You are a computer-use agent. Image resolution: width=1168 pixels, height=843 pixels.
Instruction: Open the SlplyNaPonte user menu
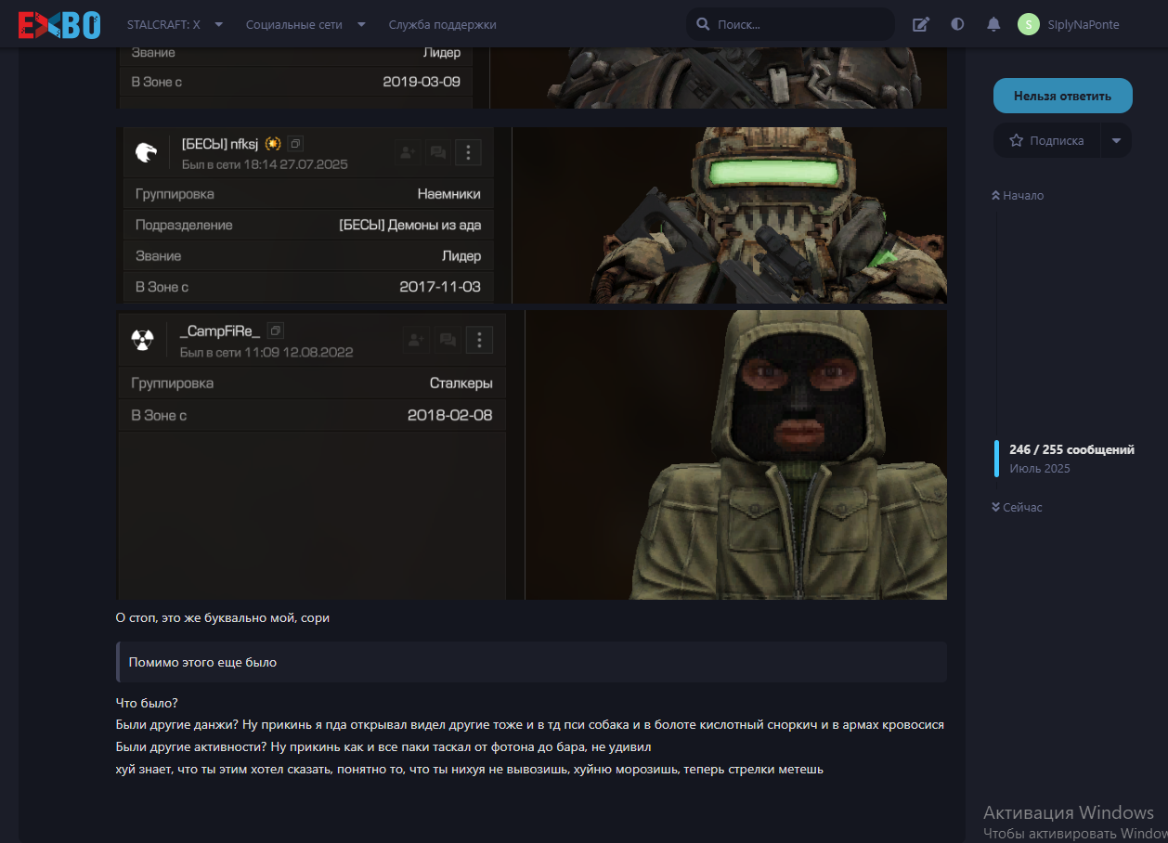(1069, 24)
